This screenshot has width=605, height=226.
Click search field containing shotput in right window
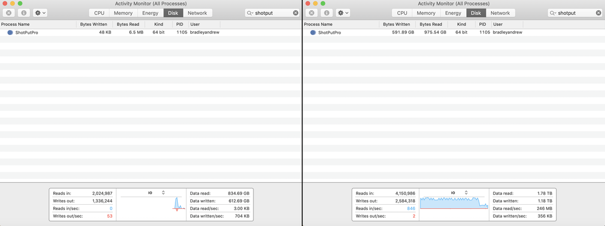[575, 13]
